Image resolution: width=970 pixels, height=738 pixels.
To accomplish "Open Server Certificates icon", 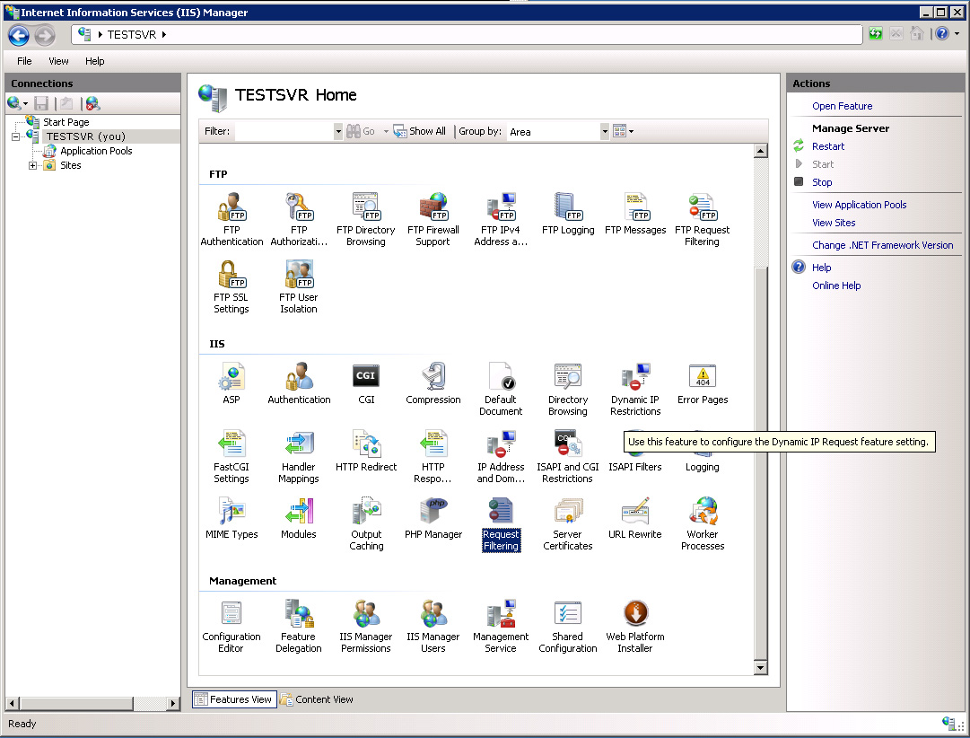I will point(568,523).
